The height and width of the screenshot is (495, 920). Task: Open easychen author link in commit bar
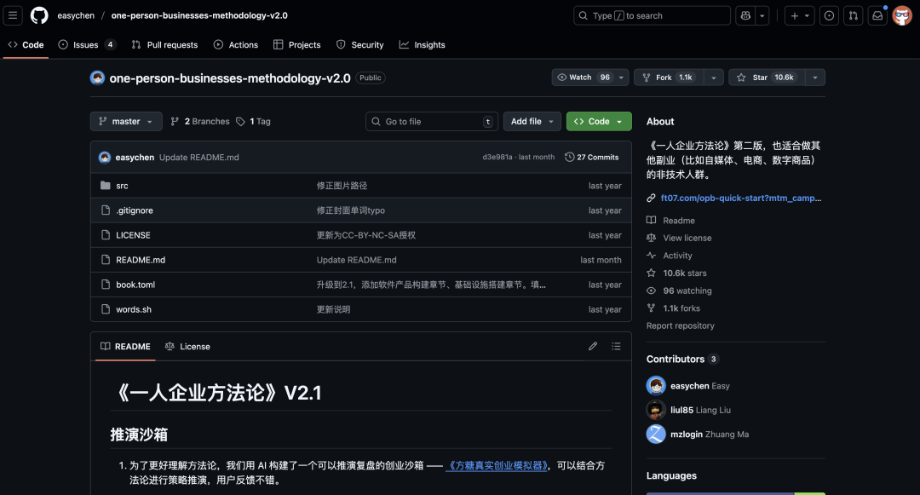coord(135,157)
